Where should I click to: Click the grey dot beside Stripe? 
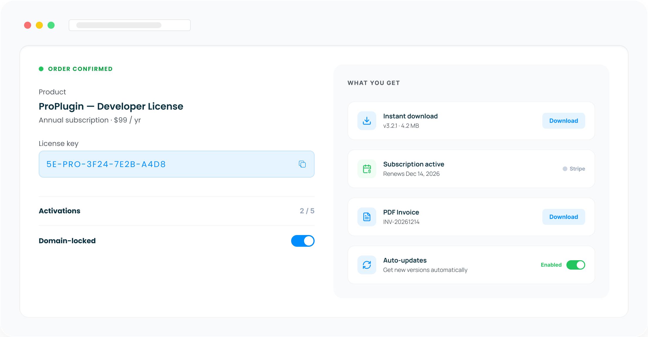point(565,169)
